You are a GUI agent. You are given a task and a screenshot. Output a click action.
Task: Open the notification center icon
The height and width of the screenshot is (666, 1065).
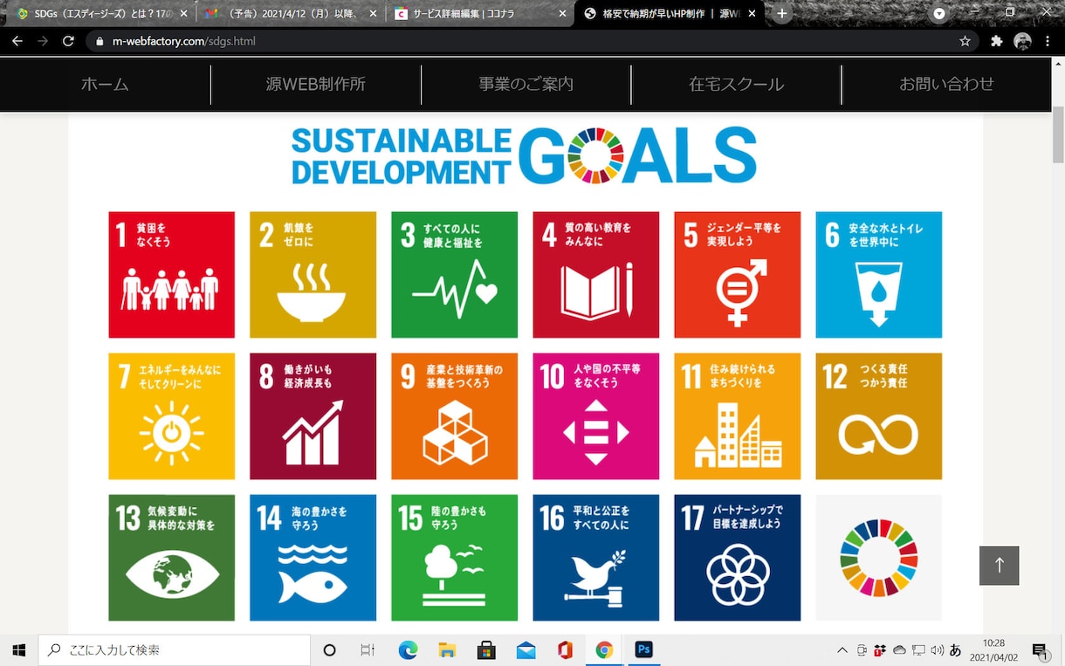point(1040,650)
